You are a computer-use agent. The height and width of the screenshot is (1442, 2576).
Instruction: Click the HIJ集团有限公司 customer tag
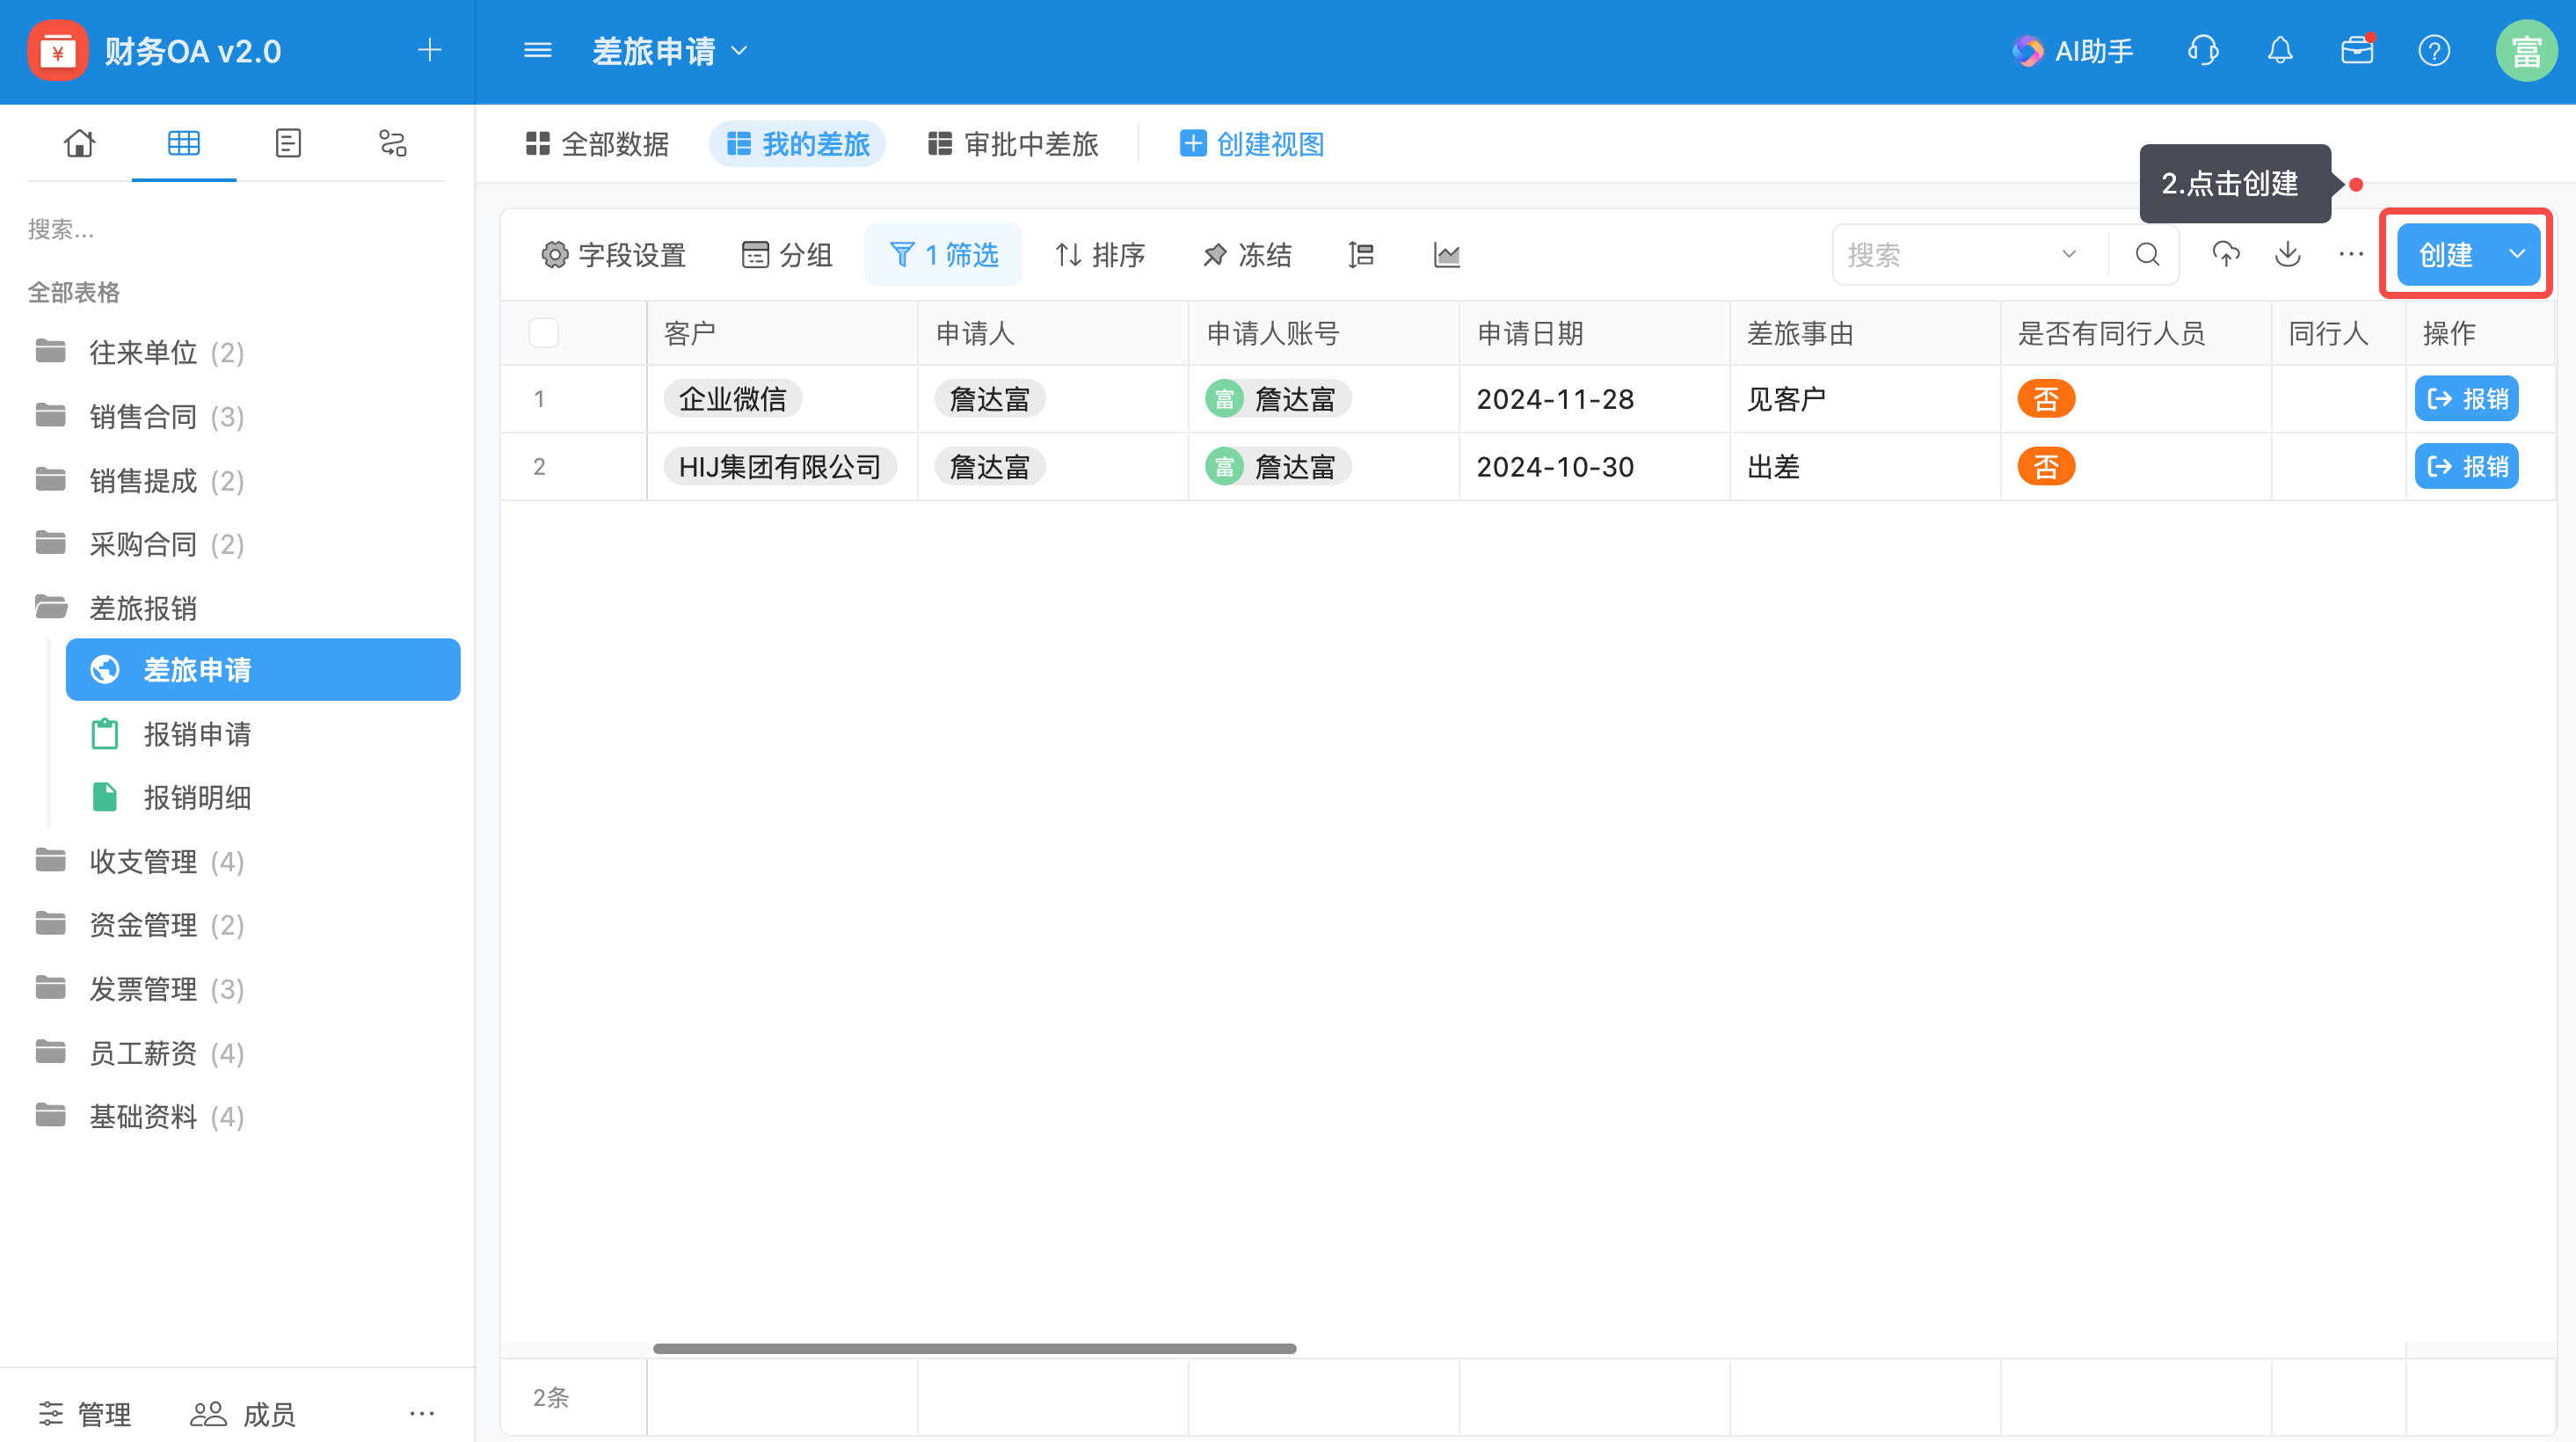tap(780, 466)
